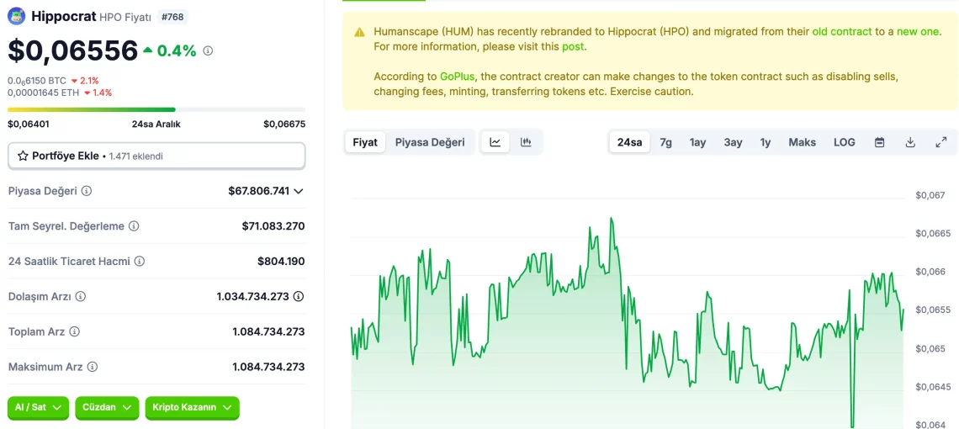
Task: Download chart data icon
Action: [910, 142]
